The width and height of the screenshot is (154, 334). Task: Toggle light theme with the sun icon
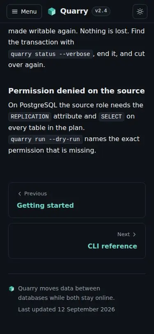pos(140,12)
